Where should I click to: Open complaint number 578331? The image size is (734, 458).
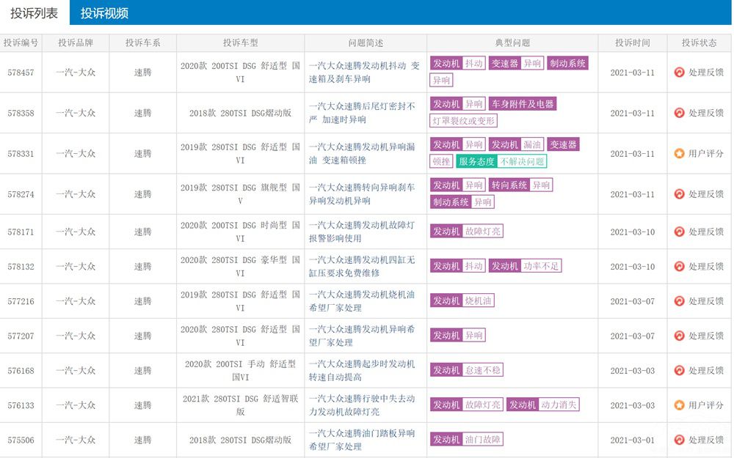tap(21, 154)
